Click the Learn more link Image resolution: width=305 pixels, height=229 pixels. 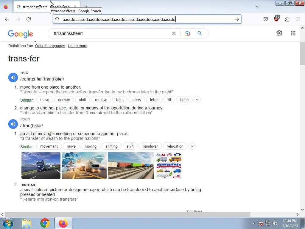78,46
